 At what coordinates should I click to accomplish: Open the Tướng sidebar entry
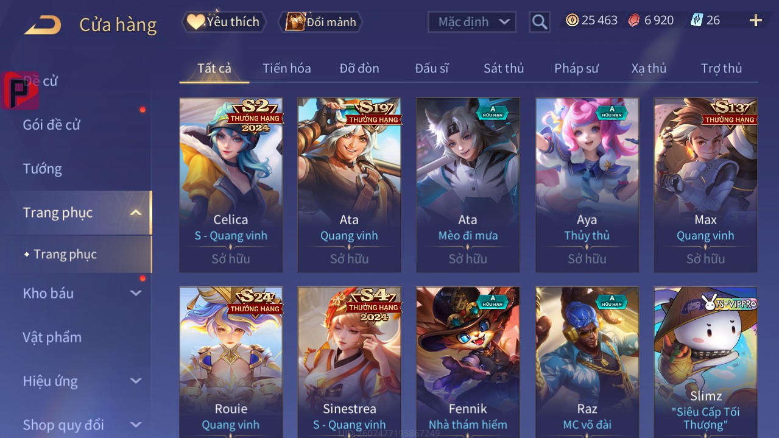point(43,169)
